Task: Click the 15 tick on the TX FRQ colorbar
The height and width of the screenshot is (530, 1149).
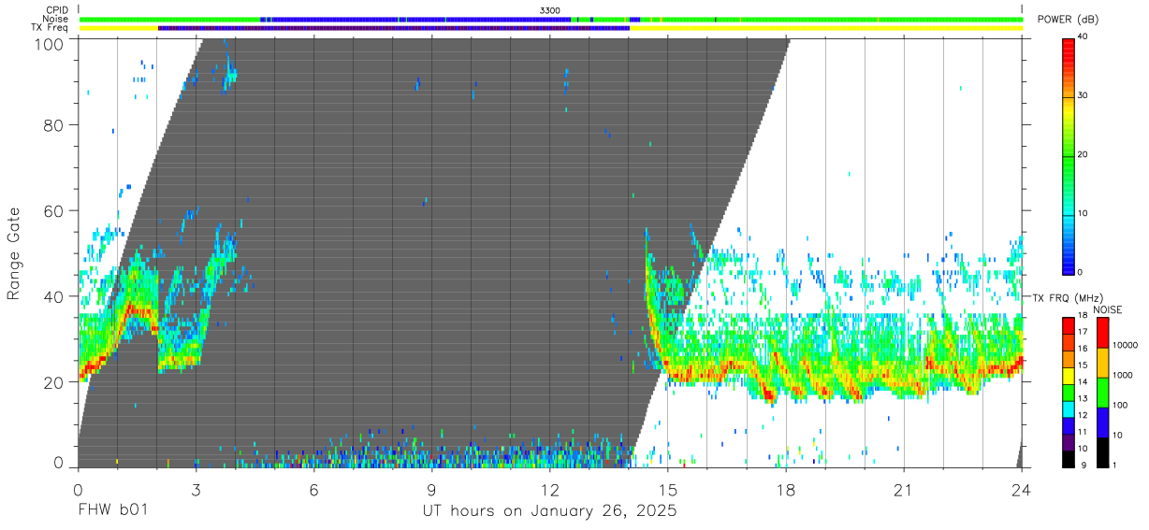Action: 1082,365
